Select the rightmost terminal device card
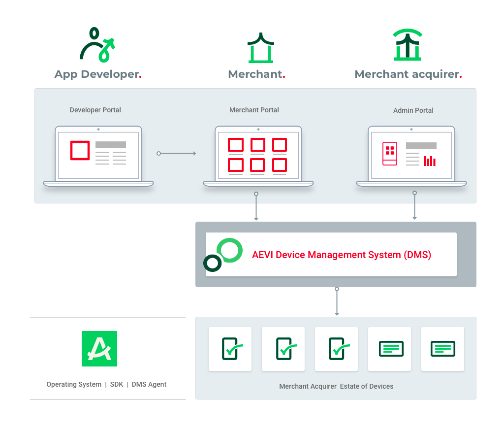Viewport: 504px width, 432px height. pos(442,349)
